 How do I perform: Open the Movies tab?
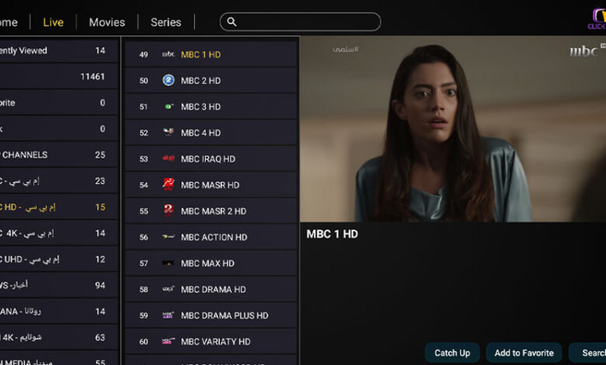coord(107,23)
